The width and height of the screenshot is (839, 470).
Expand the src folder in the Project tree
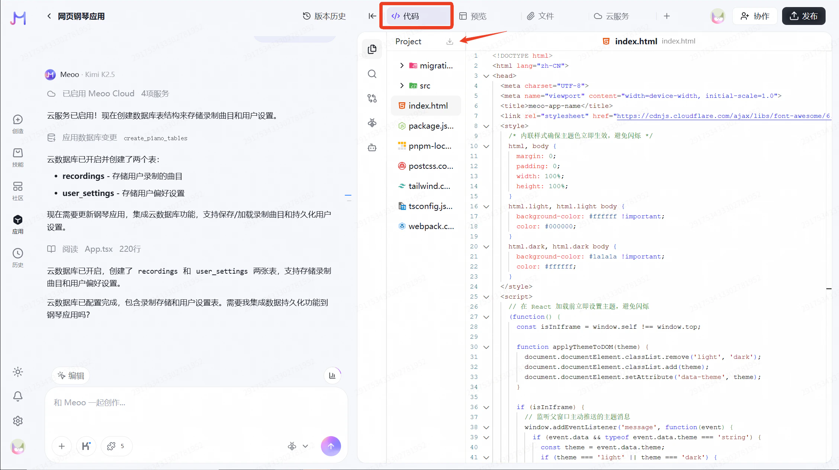point(402,86)
